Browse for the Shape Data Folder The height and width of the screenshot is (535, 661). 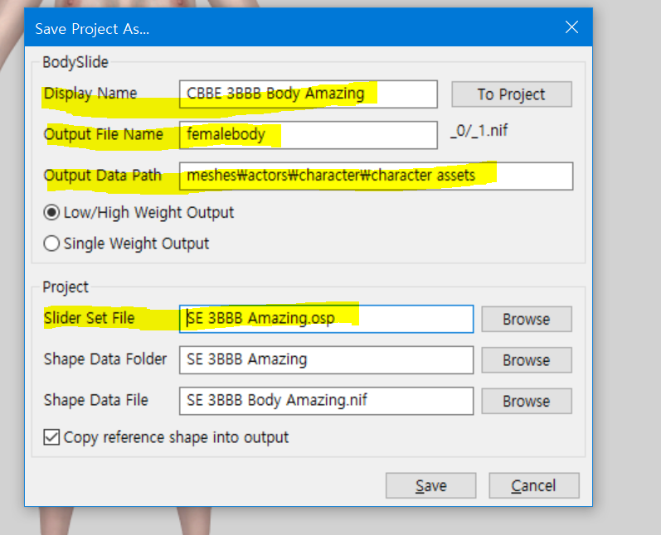[x=527, y=360]
